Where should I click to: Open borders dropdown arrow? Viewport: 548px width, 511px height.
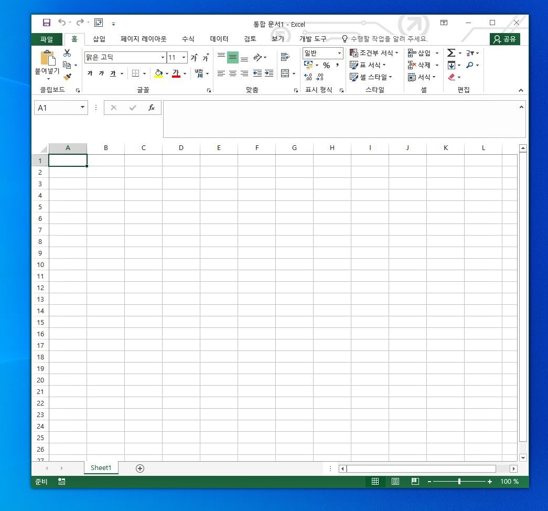pos(144,73)
